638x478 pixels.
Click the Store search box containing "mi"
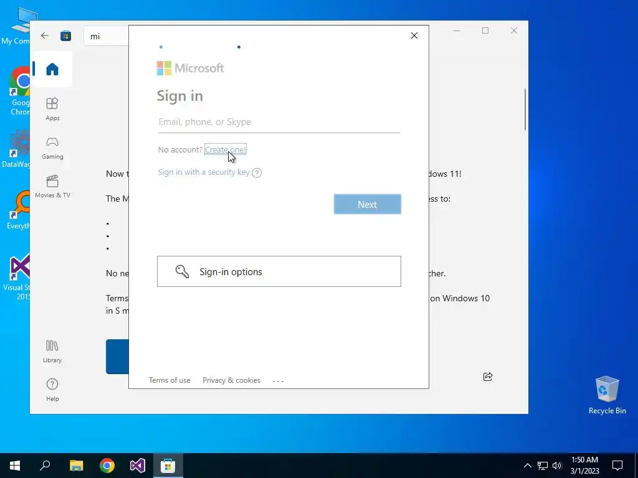pos(107,36)
